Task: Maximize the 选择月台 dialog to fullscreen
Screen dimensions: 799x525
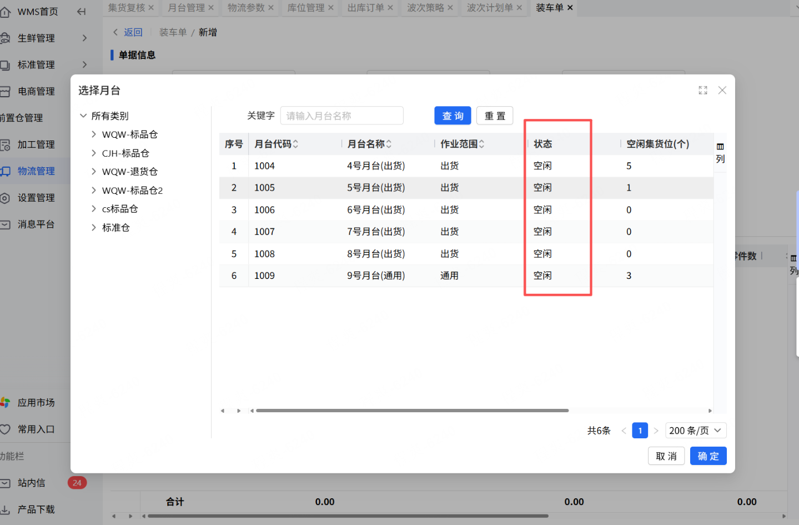Action: [703, 90]
